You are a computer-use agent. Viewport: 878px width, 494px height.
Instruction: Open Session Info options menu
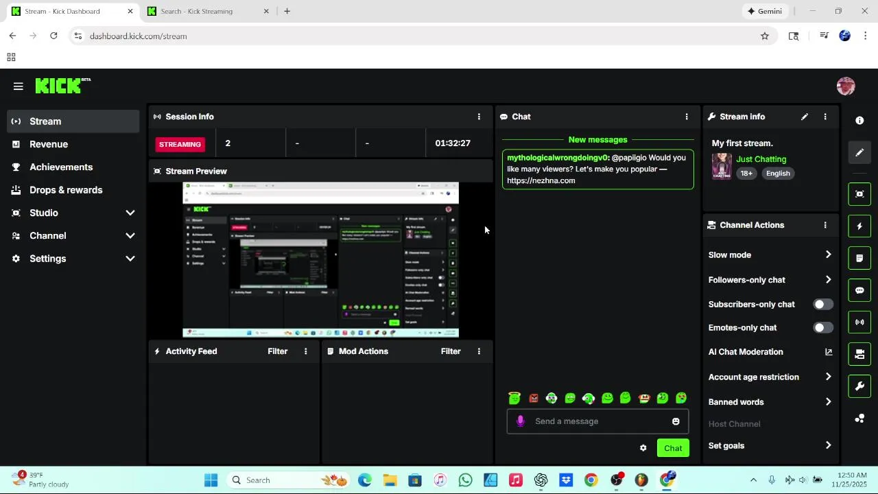[x=479, y=117]
